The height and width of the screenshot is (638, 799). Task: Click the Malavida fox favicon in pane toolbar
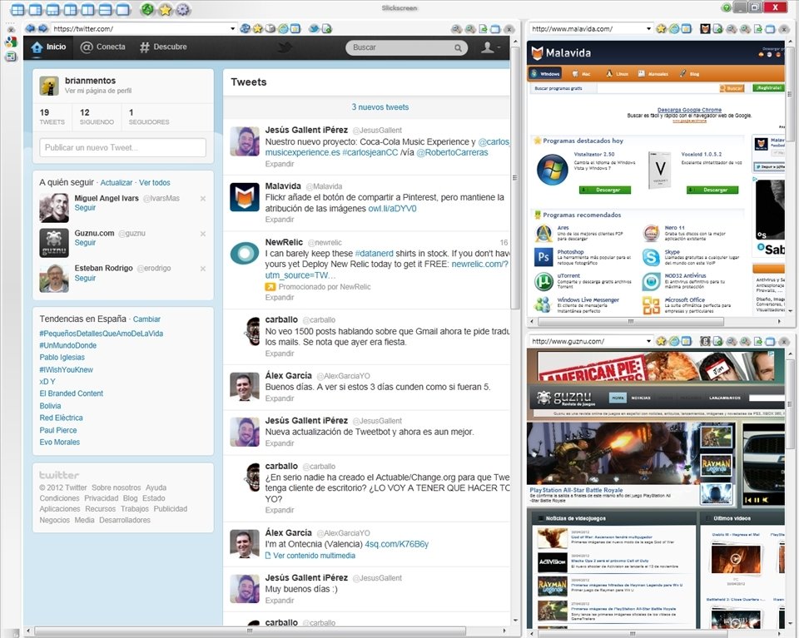(705, 28)
